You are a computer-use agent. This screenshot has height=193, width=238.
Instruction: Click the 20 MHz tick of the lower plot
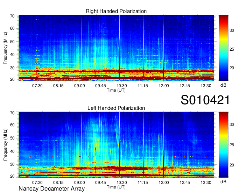click(12, 176)
